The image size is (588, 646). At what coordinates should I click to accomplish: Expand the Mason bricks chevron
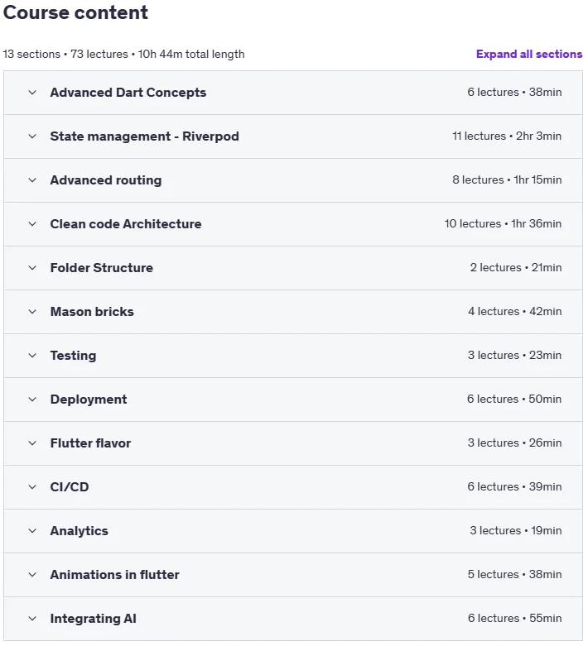coord(32,312)
